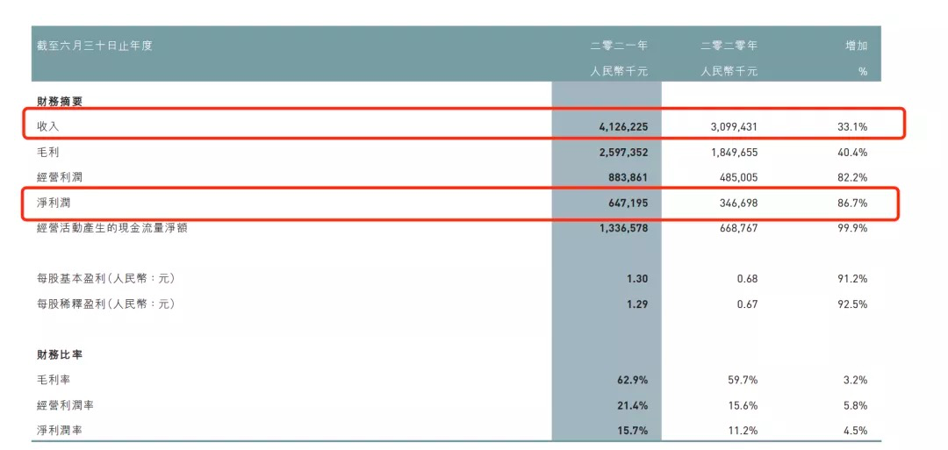948x450 pixels.
Task: Click the 收入 row label
Action: 48,127
